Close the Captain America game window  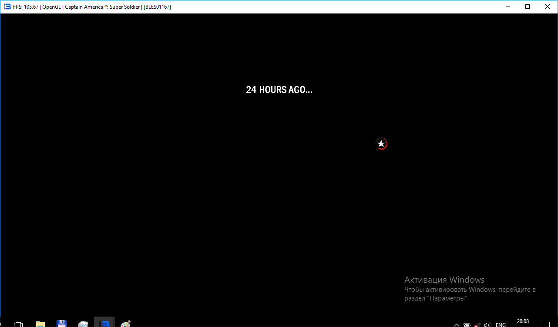pyautogui.click(x=548, y=7)
